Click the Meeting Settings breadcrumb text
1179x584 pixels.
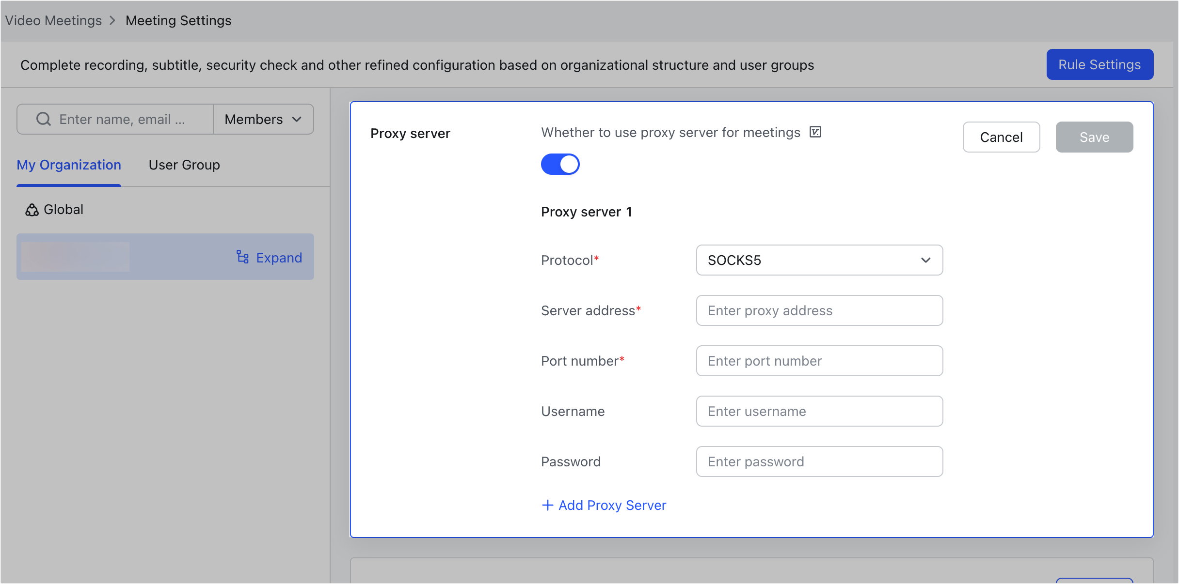tap(178, 20)
